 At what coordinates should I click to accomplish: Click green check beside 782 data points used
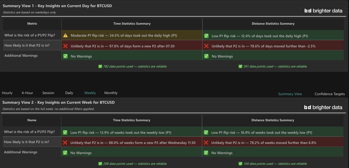point(100,66)
